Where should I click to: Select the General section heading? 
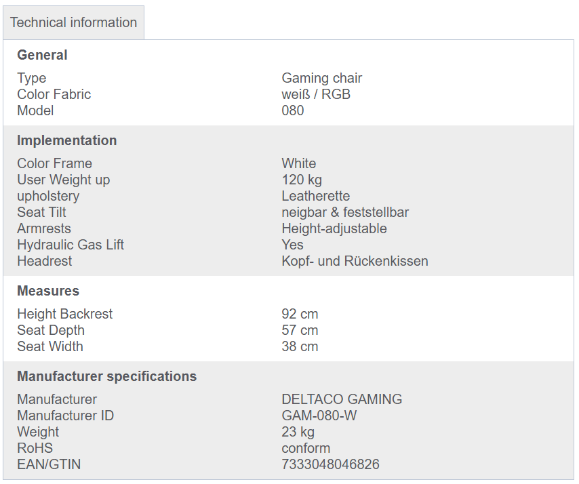(x=42, y=55)
